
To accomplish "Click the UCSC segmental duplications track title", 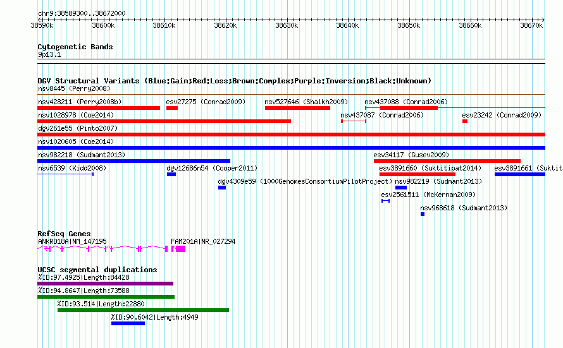I will [97, 270].
